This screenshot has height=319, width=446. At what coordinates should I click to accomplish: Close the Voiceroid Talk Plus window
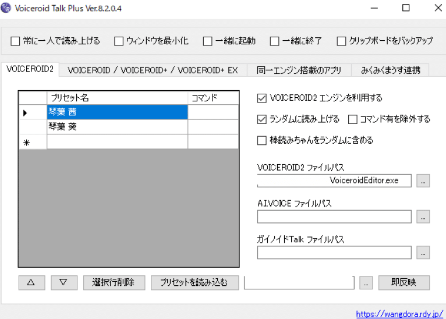click(438, 8)
